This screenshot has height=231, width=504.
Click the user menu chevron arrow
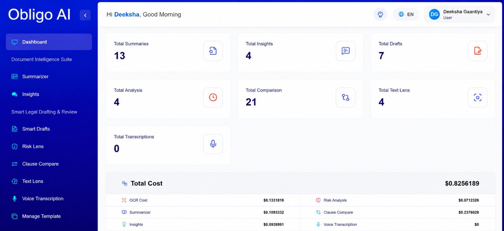pos(488,14)
